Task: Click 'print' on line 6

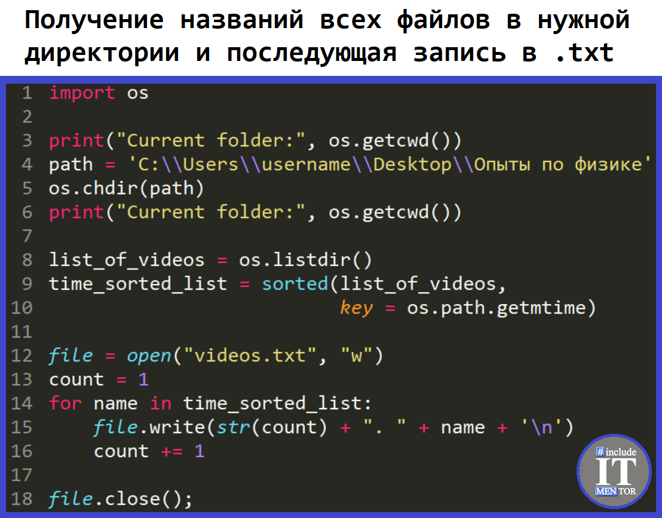Action: (76, 212)
